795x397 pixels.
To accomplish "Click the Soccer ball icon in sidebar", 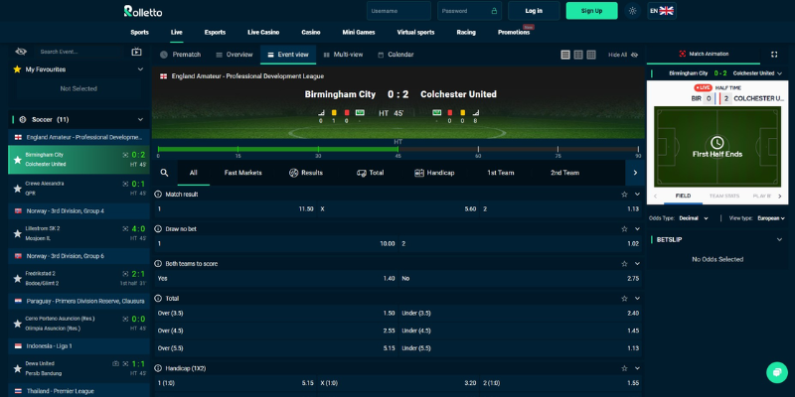I will (23, 119).
